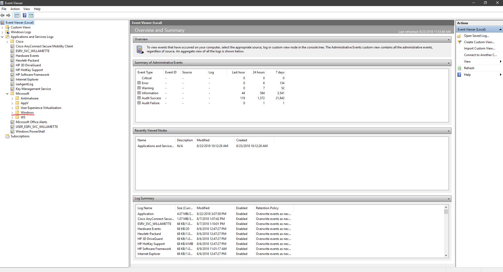This screenshot has width=503, height=272.
Task: Expand the Windows Logs node
Action: [2, 32]
